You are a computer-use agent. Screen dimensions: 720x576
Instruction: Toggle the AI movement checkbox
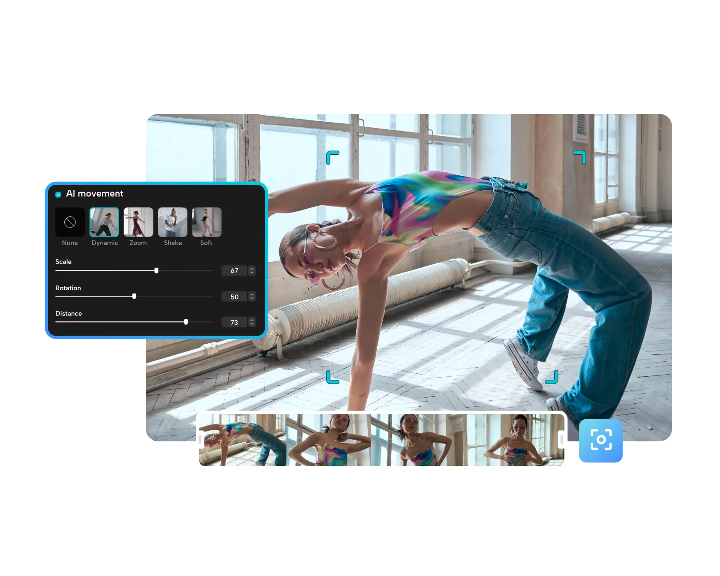(58, 194)
